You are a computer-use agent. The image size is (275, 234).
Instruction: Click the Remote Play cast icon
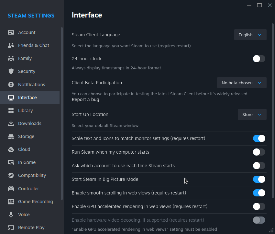pyautogui.click(x=11, y=228)
